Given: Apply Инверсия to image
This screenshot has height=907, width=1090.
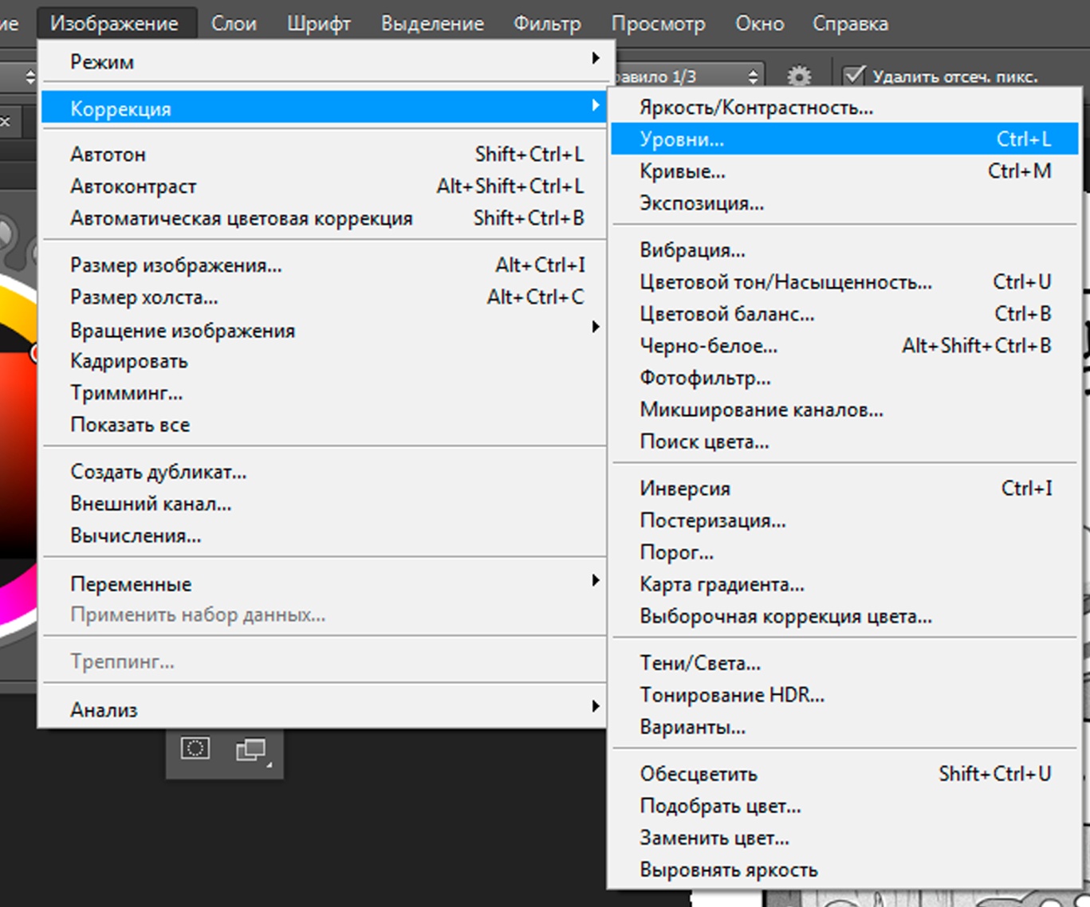Looking at the screenshot, I should (844, 489).
